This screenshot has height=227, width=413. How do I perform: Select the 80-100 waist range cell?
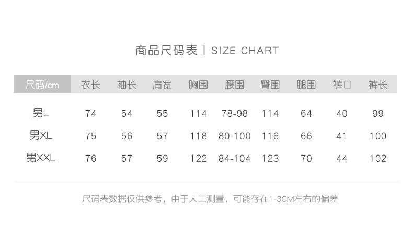click(235, 136)
